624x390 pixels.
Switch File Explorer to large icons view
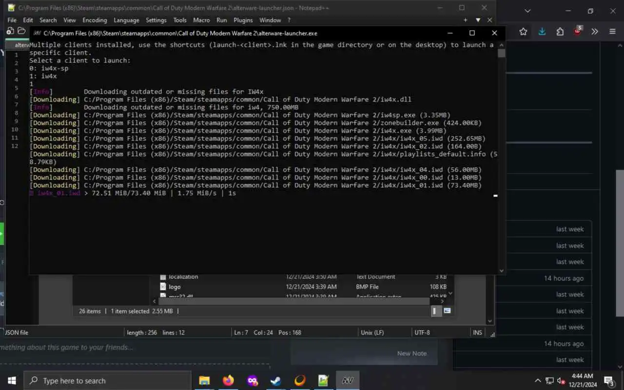(447, 311)
